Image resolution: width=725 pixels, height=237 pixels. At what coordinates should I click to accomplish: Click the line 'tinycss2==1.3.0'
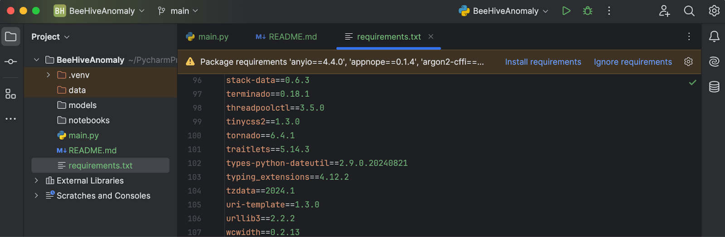pos(263,122)
